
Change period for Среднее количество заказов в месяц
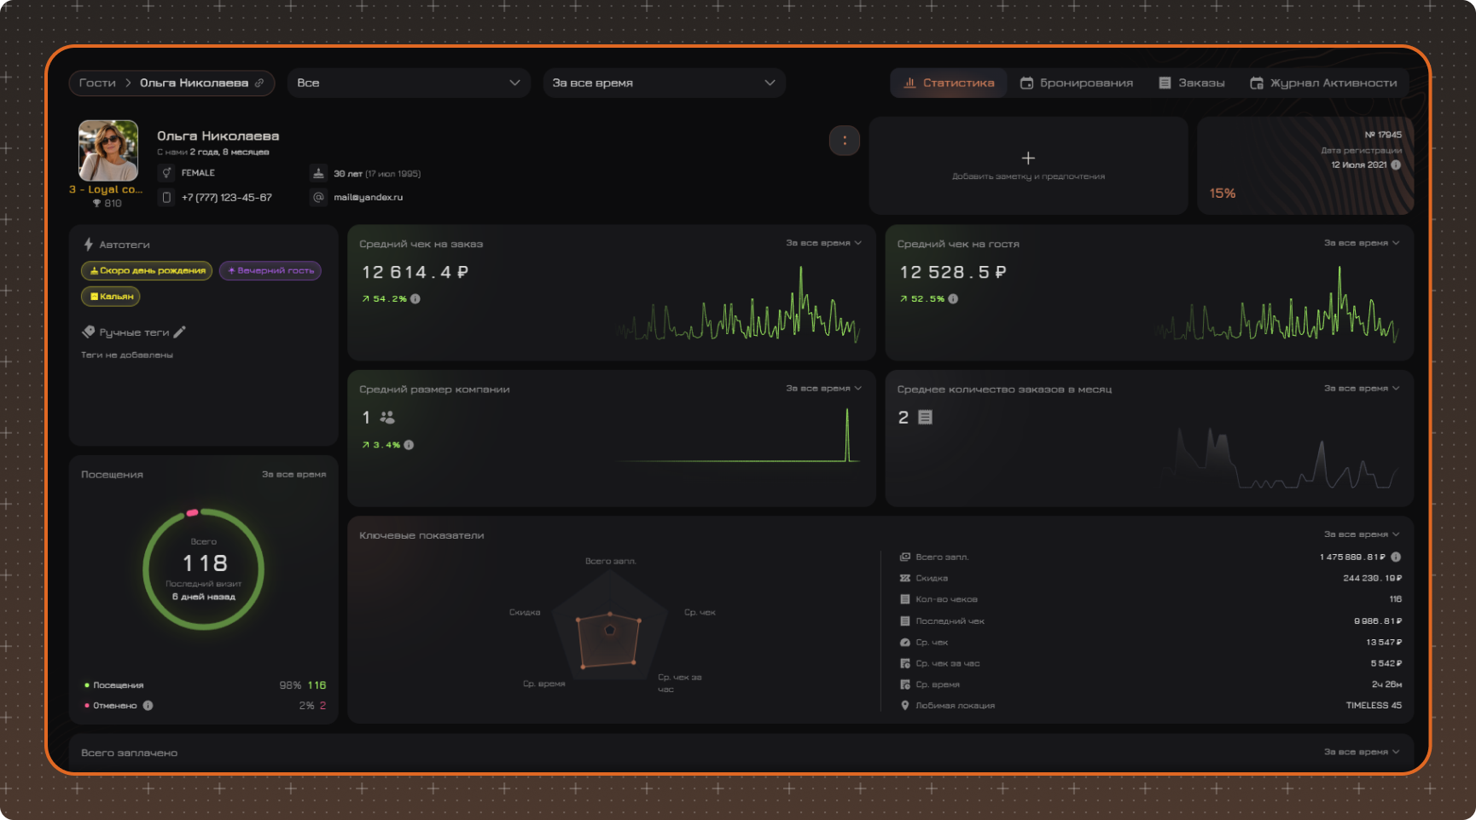coord(1362,389)
